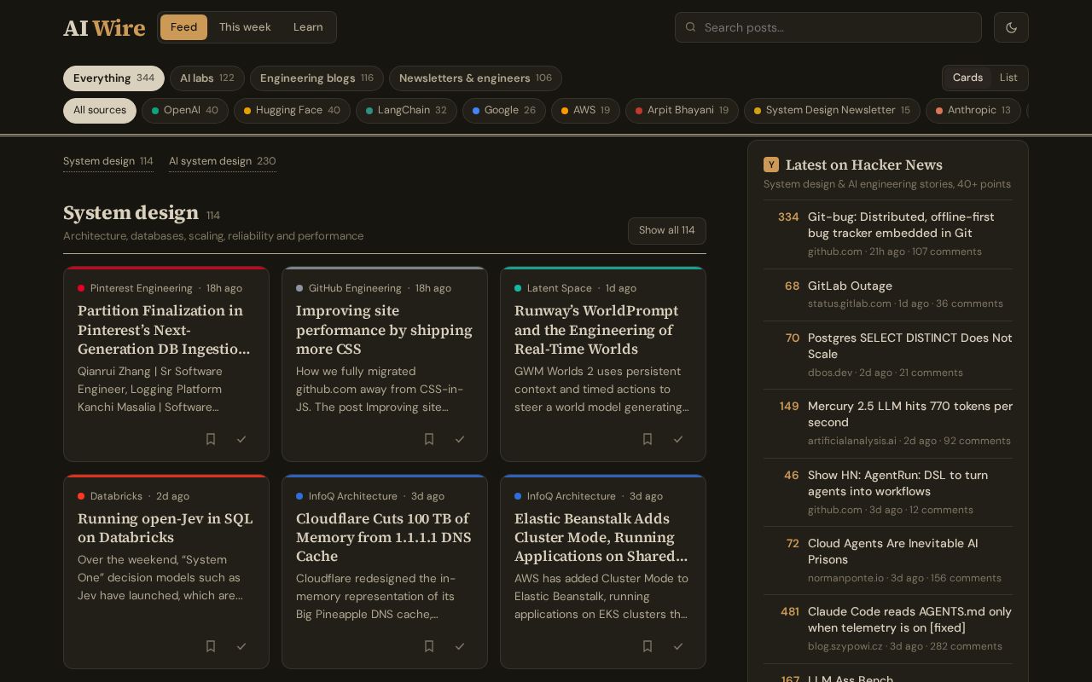Mark the Databricks open-Jev post read
This screenshot has width=1092, height=682.
tap(241, 646)
